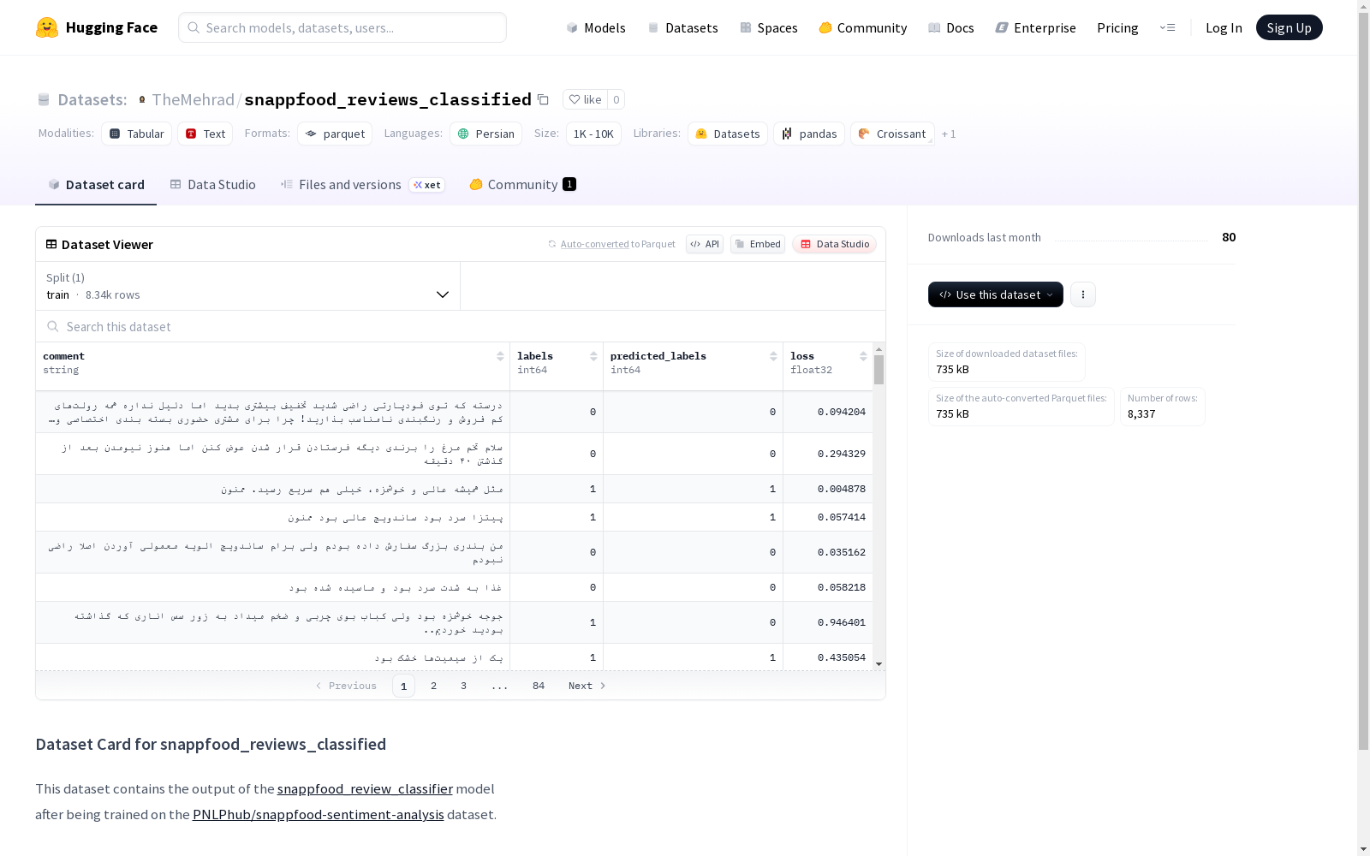Viewport: 1370px width, 856px height.
Task: Jump to page 84 of rows
Action: [x=539, y=686]
